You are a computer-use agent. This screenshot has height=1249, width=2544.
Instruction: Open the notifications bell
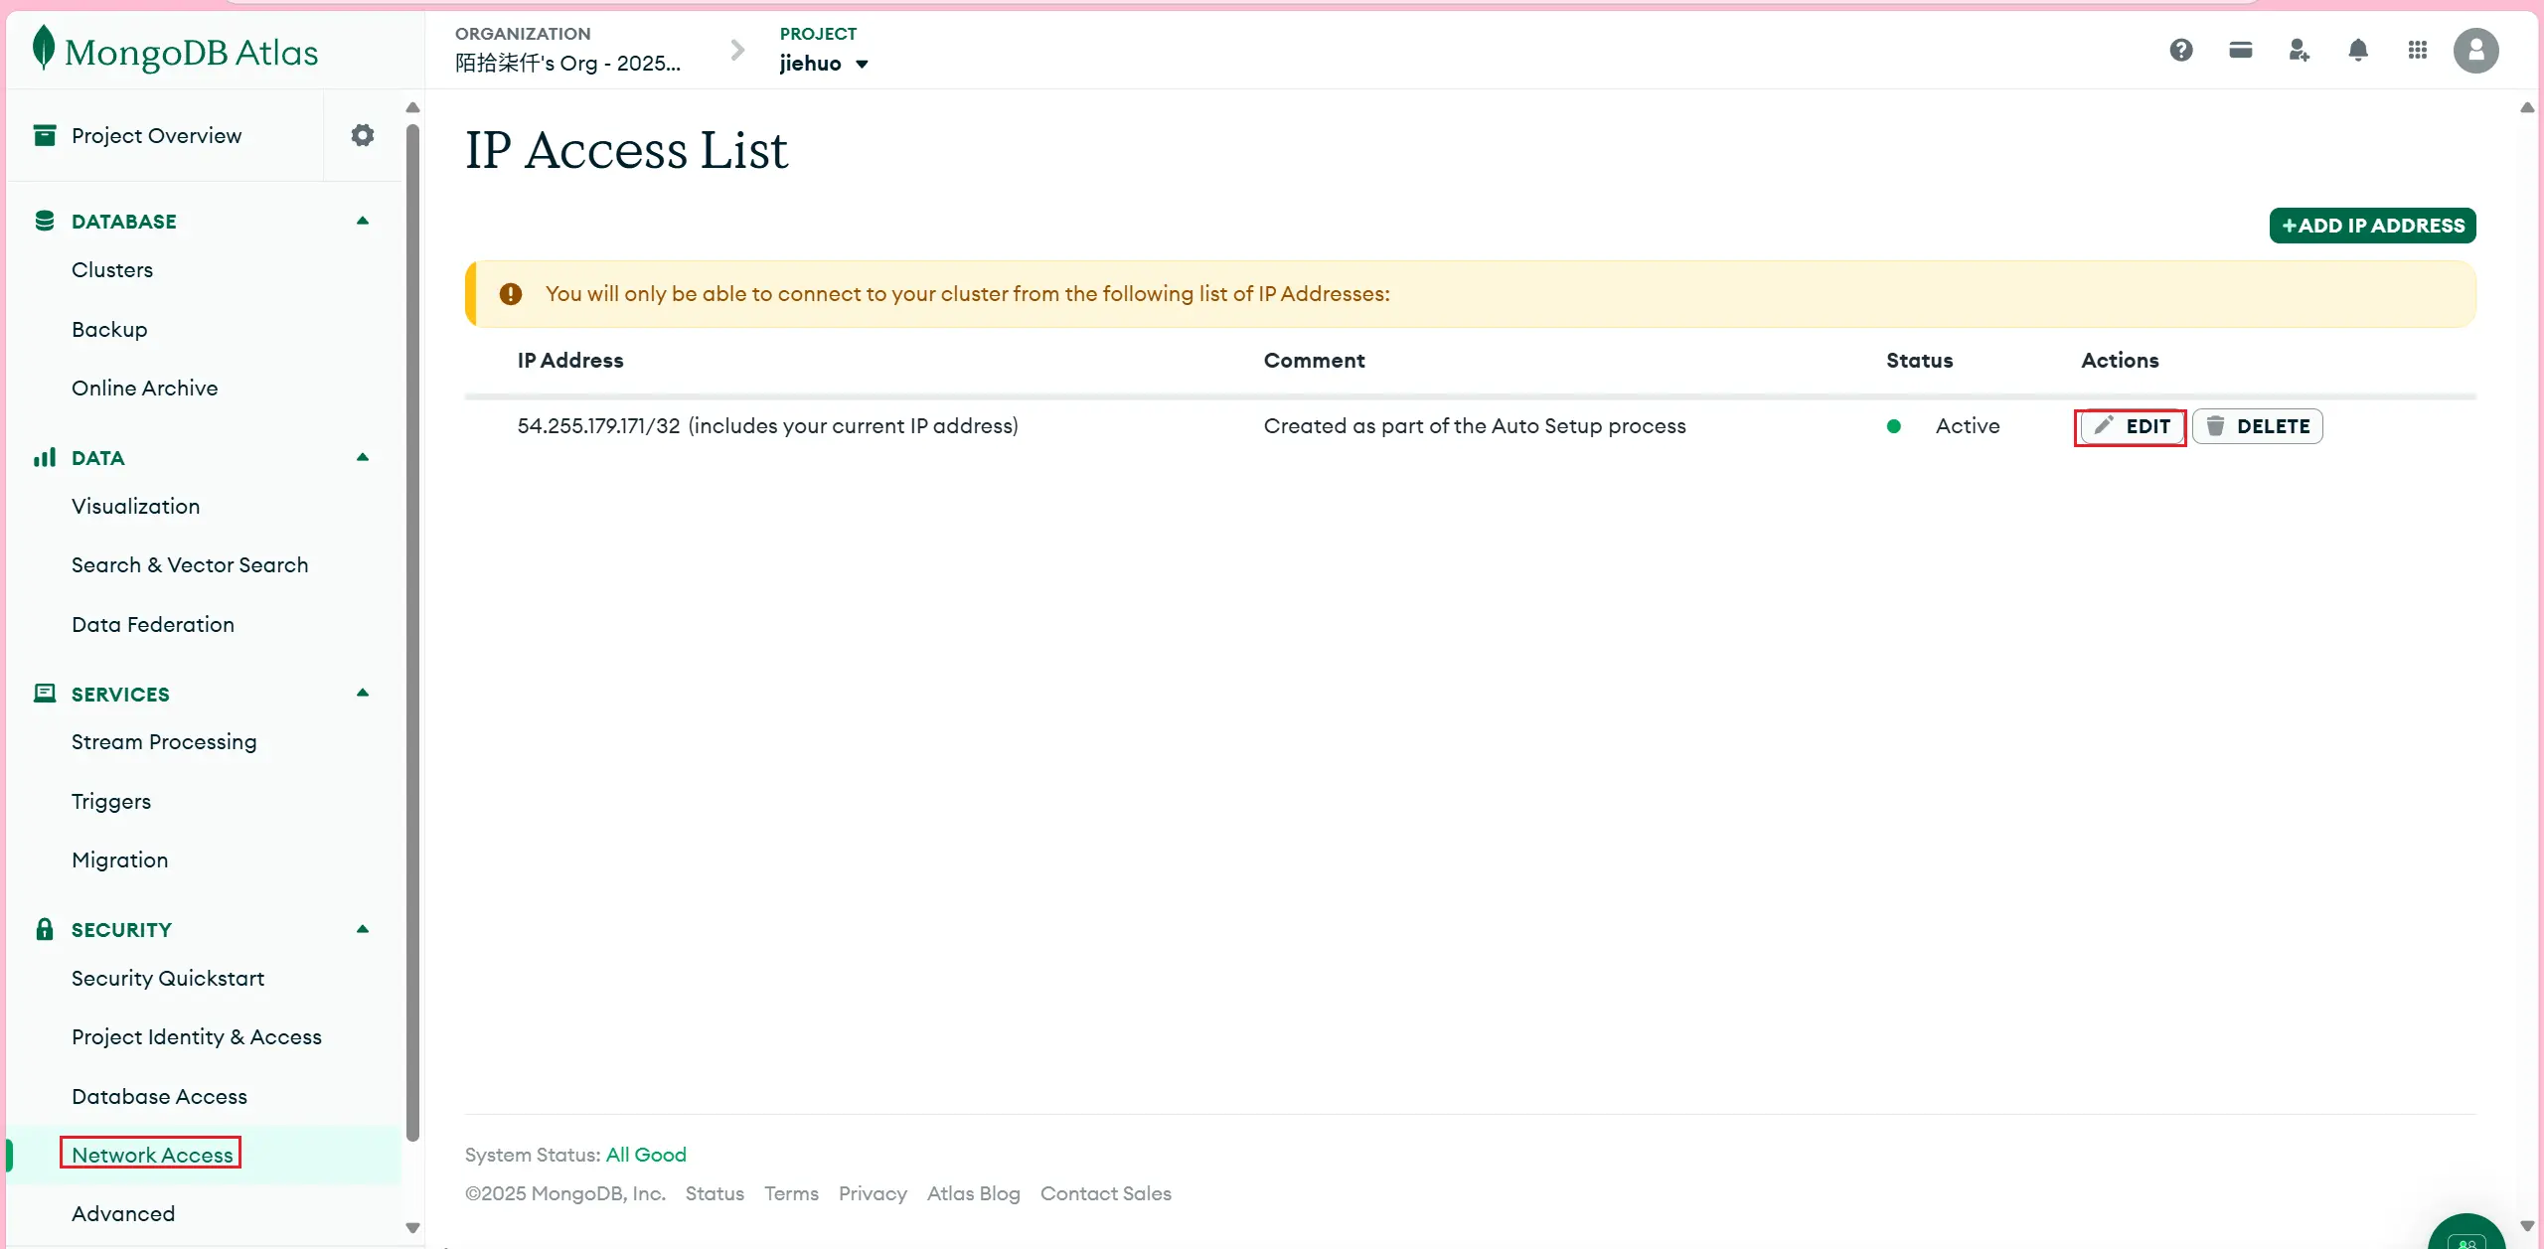(2358, 51)
